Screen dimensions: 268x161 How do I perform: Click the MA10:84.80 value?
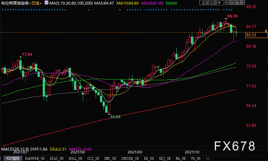128,3
